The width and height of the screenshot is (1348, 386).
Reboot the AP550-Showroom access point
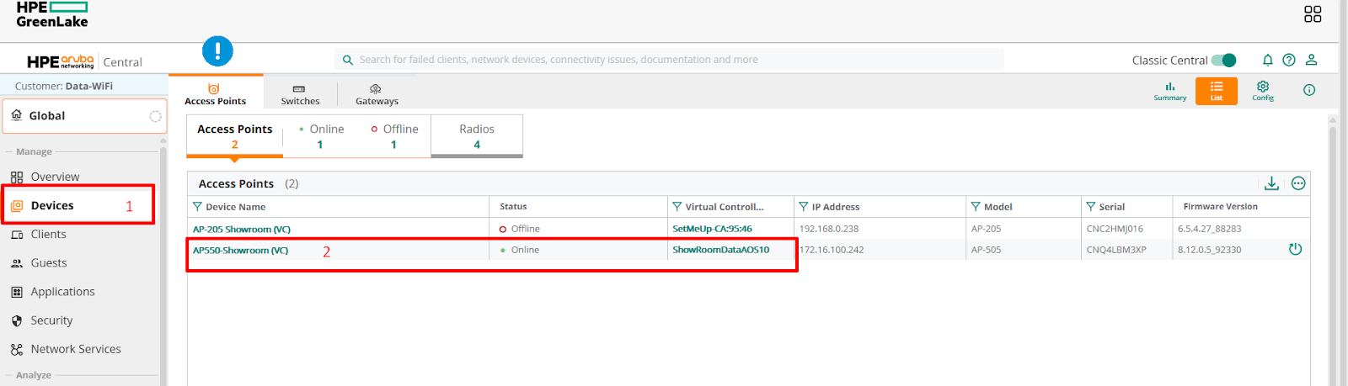[x=1295, y=249]
